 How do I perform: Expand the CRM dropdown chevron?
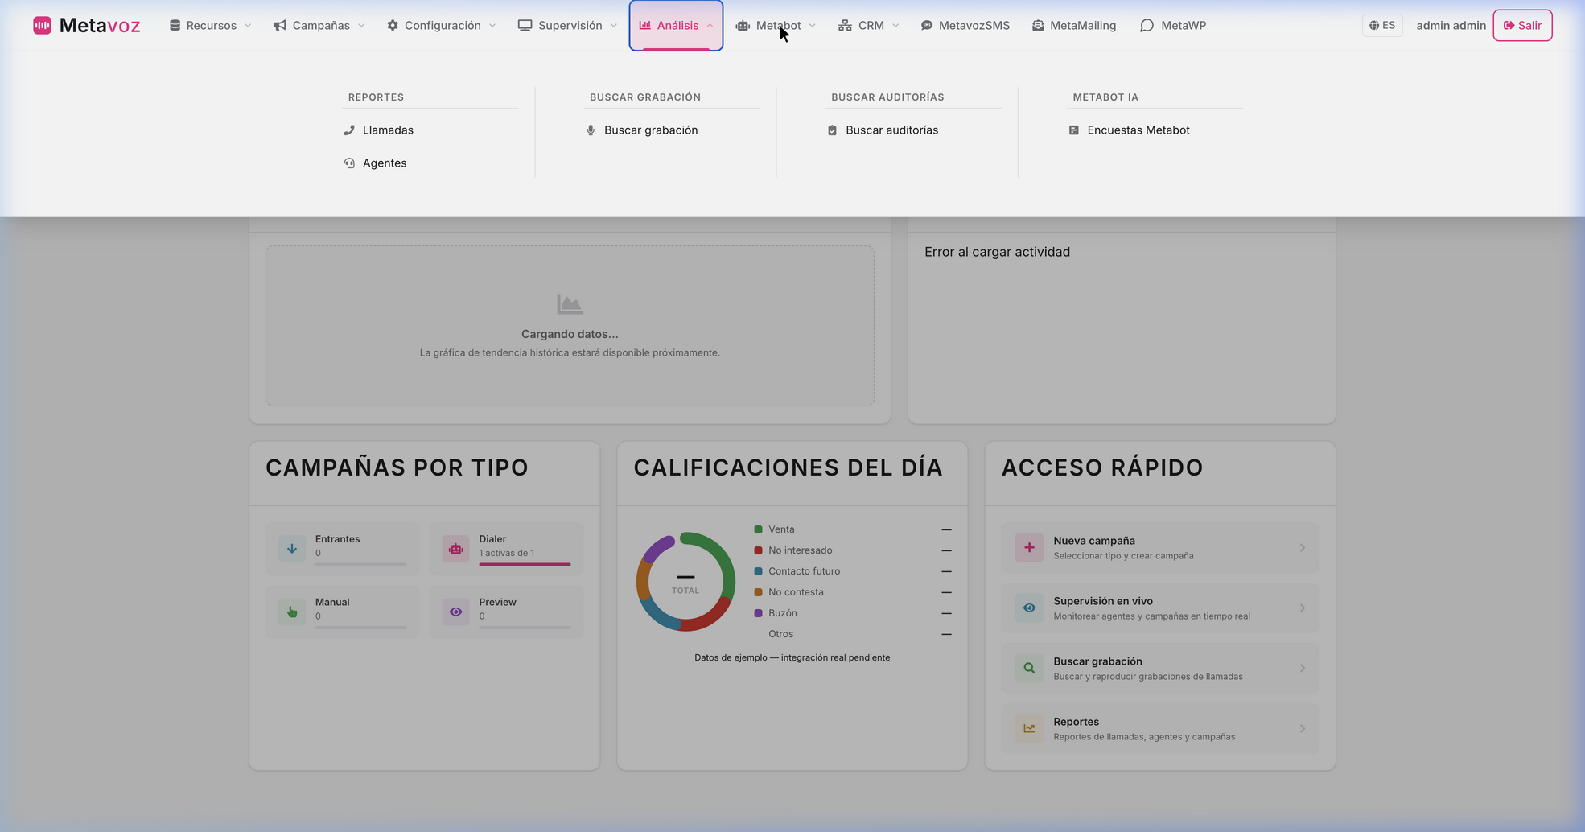[x=895, y=26]
